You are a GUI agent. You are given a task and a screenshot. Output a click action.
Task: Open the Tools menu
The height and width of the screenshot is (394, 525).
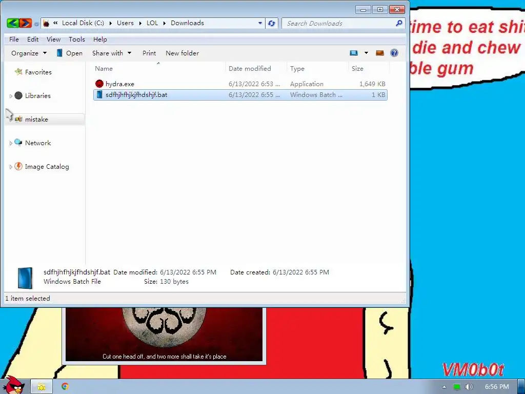click(x=77, y=40)
